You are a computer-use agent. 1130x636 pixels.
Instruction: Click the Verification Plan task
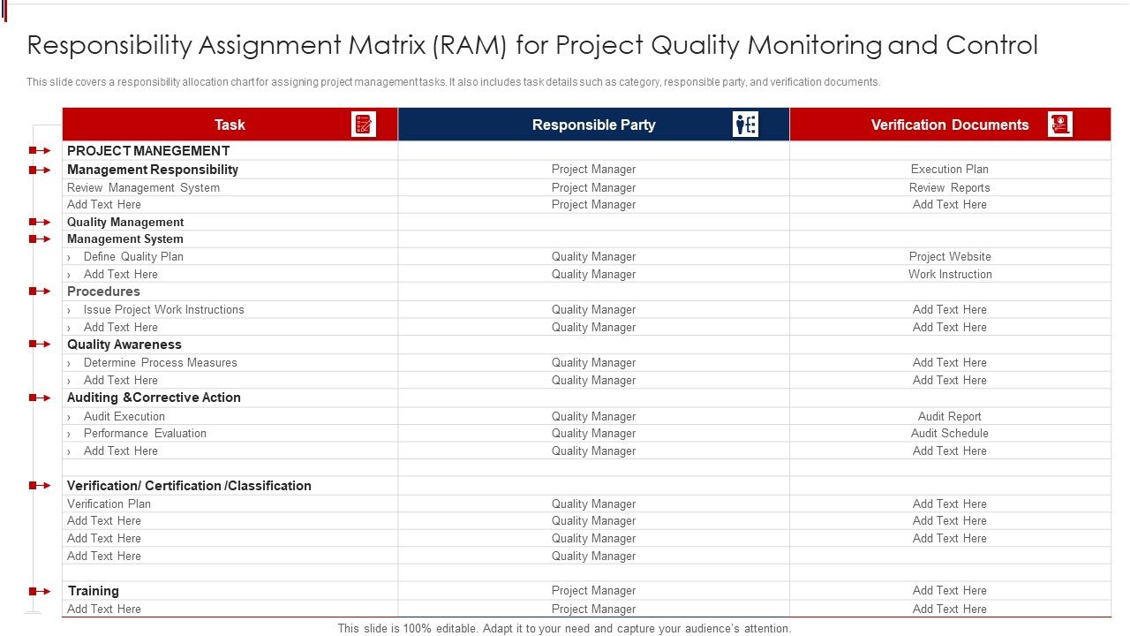click(109, 503)
